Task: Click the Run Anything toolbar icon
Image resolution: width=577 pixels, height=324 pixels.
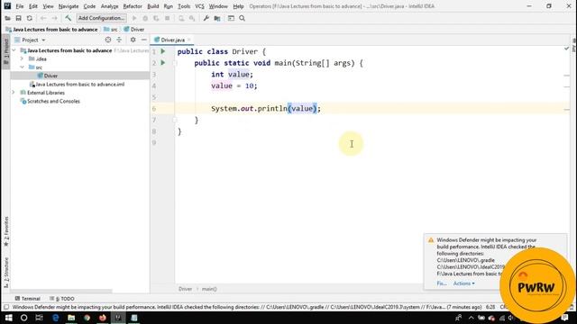Action: coord(231,18)
